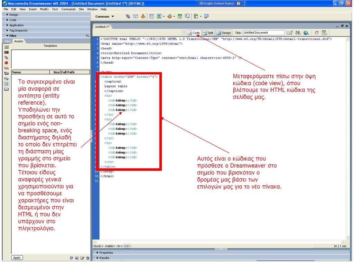Click the EN English language indicator
The width and height of the screenshot is (354, 262).
(x=216, y=3)
